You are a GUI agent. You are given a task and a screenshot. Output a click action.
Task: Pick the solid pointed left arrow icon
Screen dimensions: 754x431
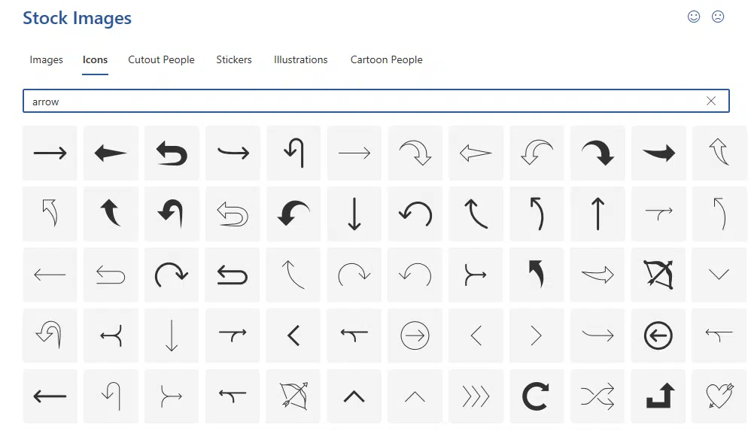pos(111,153)
